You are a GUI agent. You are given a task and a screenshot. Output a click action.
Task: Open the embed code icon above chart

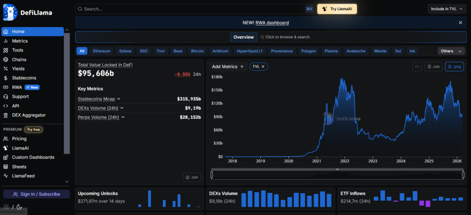(x=417, y=67)
